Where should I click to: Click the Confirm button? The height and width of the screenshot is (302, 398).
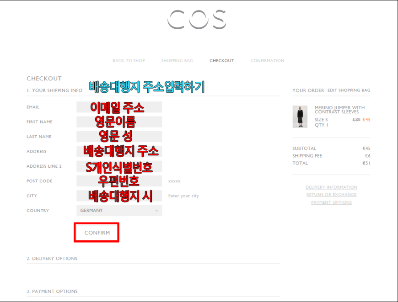coord(97,233)
